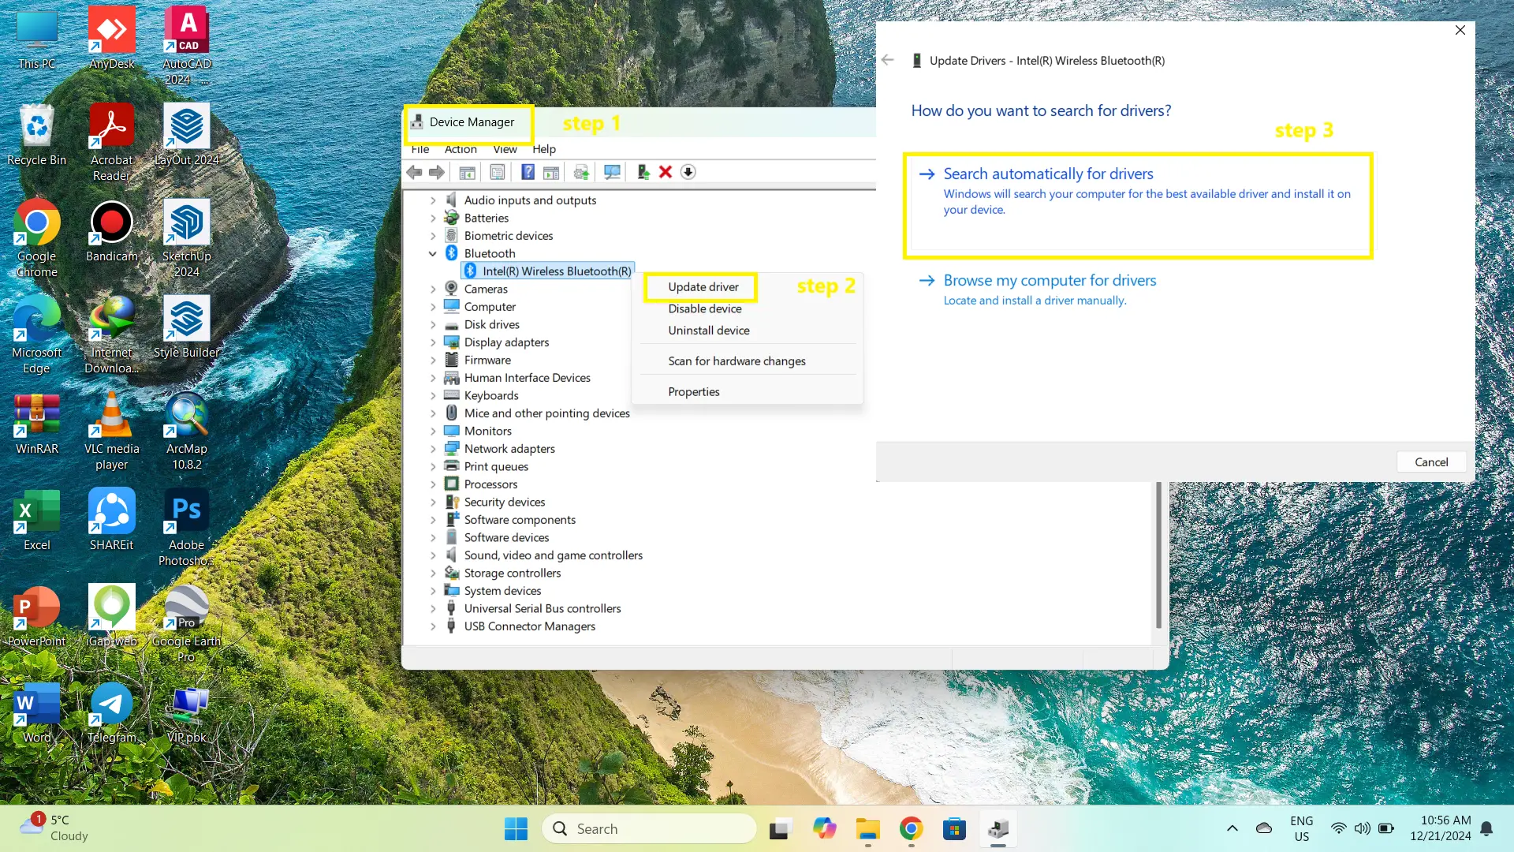Select Uninstall device in context menu
Screen dimensions: 1514x852
click(708, 331)
